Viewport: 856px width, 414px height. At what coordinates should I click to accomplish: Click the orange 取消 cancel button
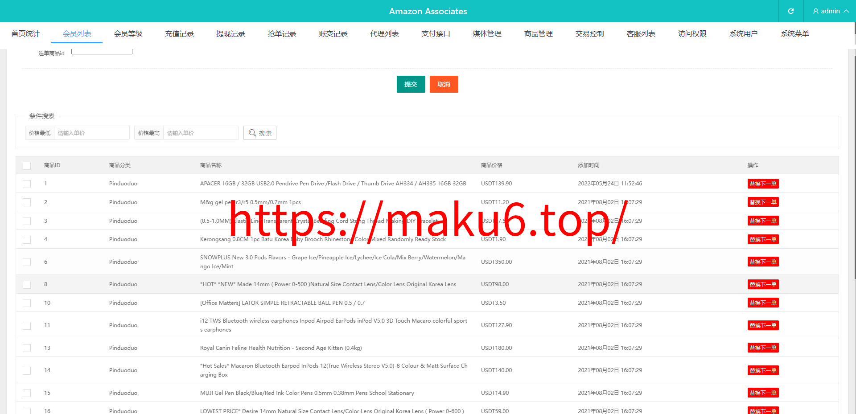pos(444,84)
